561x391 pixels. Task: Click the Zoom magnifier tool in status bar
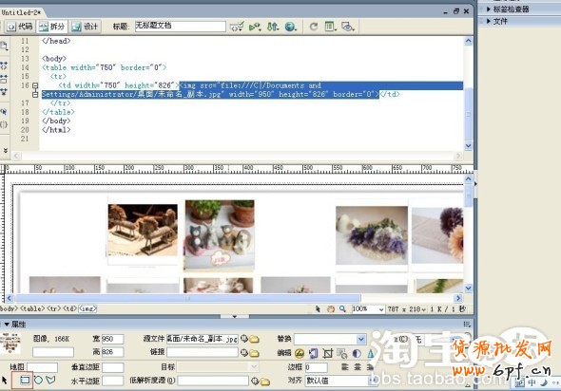(x=342, y=308)
